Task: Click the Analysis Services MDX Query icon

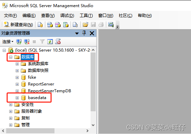Action: [x=50, y=25]
